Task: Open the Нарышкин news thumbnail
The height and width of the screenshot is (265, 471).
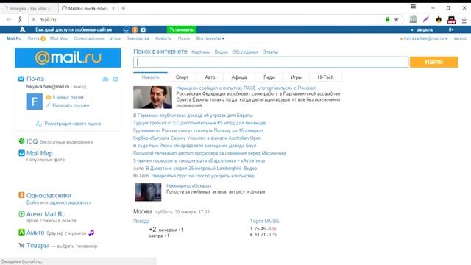Action: 152,97
